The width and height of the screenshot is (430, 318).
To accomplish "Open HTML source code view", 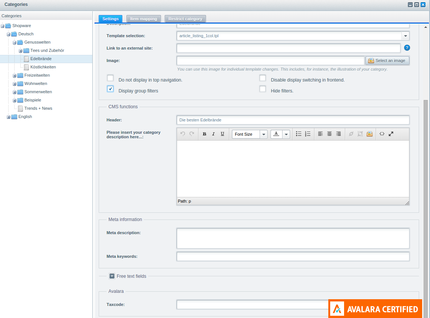I will pyautogui.click(x=382, y=134).
